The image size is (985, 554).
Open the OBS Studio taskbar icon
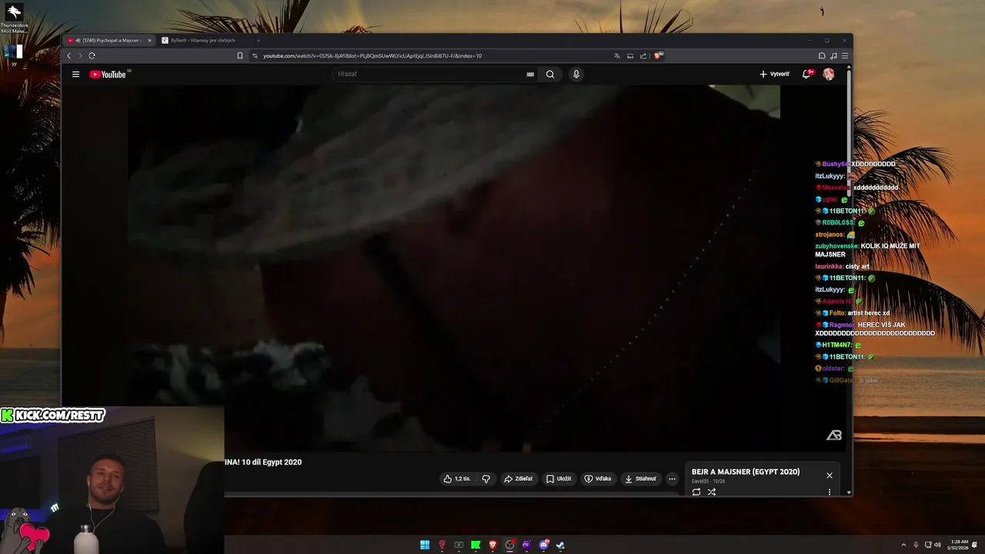pyautogui.click(x=509, y=545)
